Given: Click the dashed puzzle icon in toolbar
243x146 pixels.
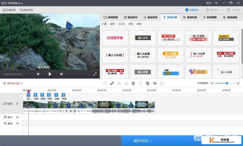Looking at the screenshot, I should click(x=141, y=83).
